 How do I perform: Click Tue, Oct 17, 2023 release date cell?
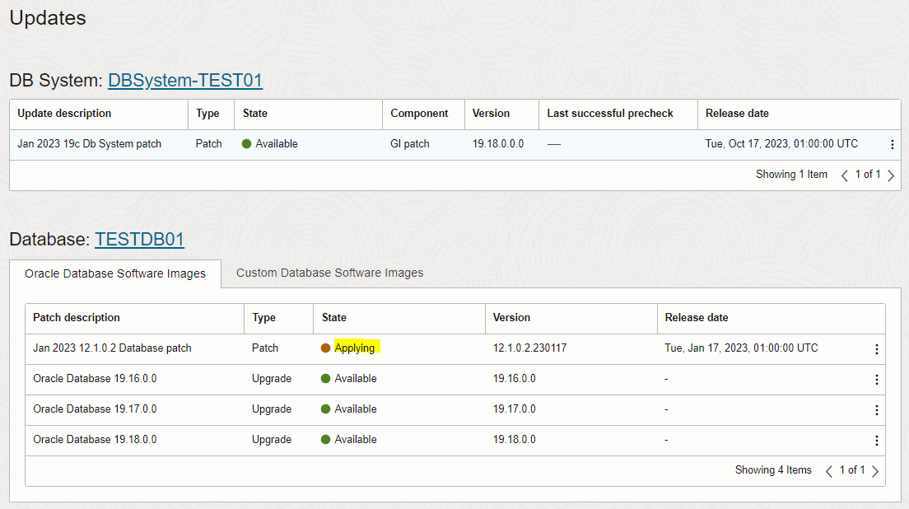click(781, 144)
